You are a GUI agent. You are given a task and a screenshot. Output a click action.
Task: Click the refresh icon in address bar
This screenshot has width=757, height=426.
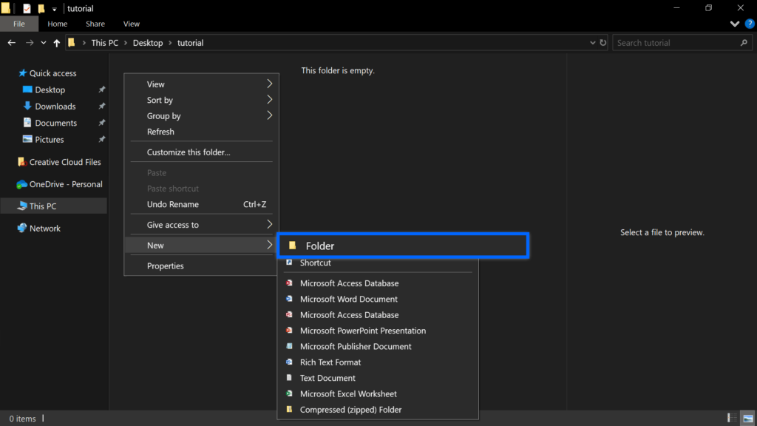tap(603, 42)
